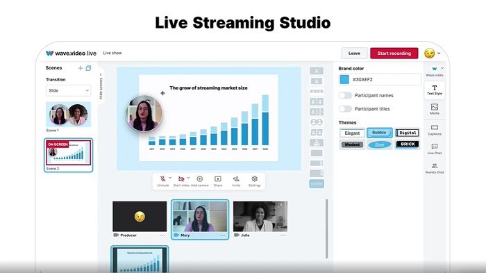Click the Leave button
The height and width of the screenshot is (273, 486).
[354, 53]
